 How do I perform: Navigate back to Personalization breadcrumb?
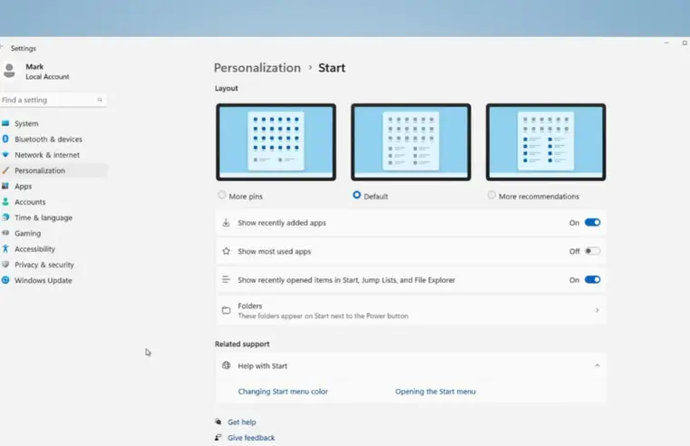[257, 68]
